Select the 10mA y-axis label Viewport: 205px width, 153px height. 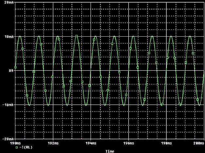(x=8, y=36)
